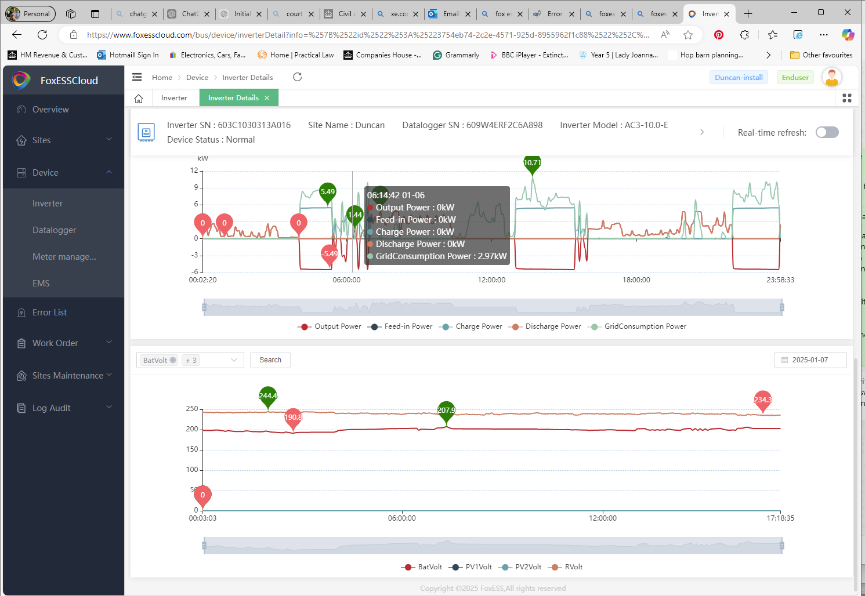Screen dimensions: 865x596
Task: Remove the BatVolt tag from selector
Action: click(173, 360)
